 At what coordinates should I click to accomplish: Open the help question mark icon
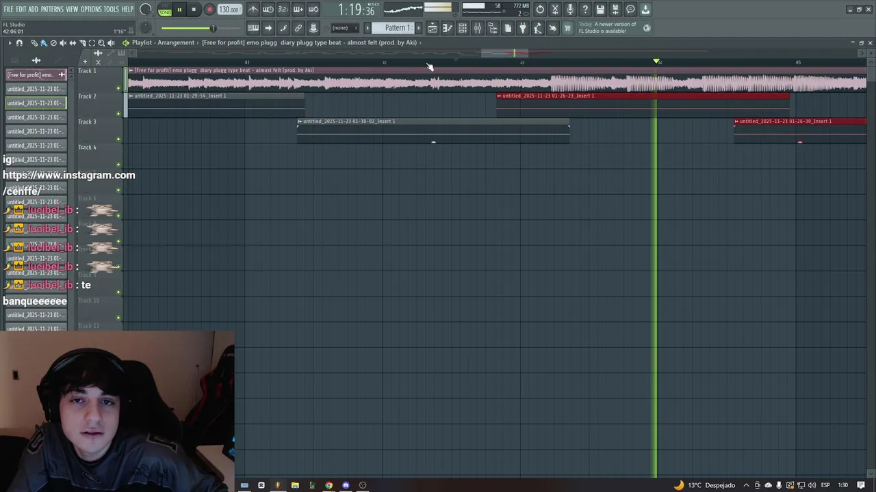coord(585,10)
